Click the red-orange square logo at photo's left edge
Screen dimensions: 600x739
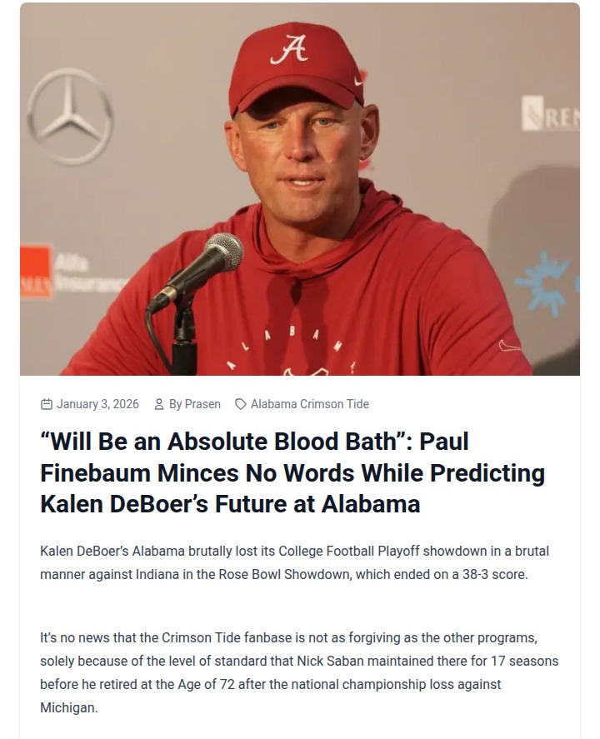[35, 272]
